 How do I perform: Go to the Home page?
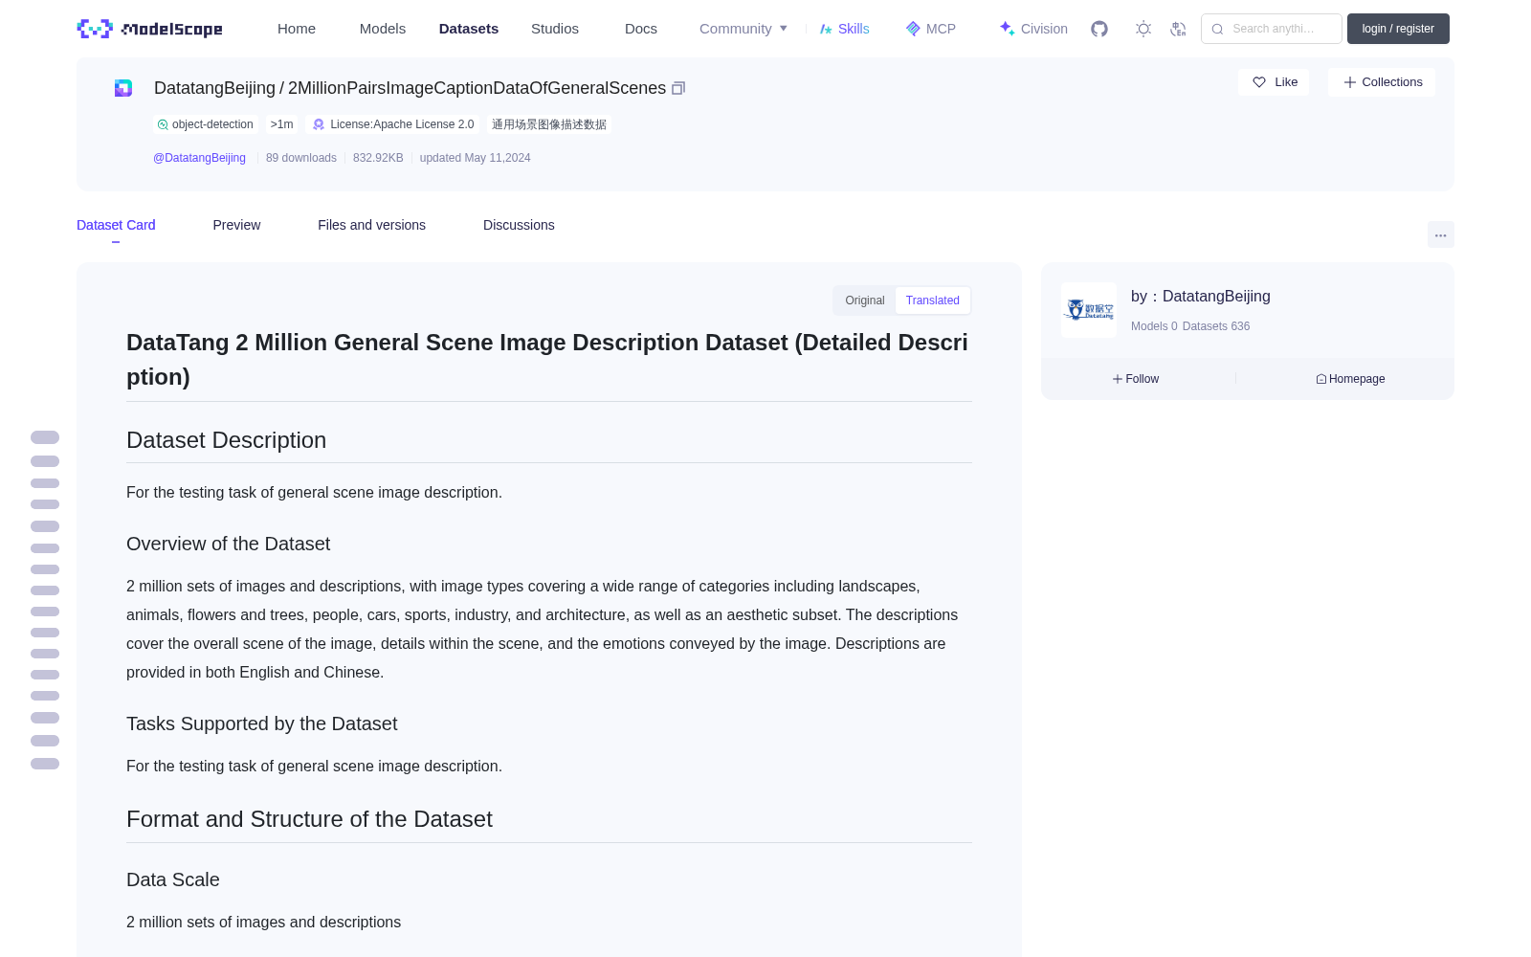pos(297,29)
